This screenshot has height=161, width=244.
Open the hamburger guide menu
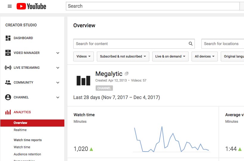pos(10,6)
